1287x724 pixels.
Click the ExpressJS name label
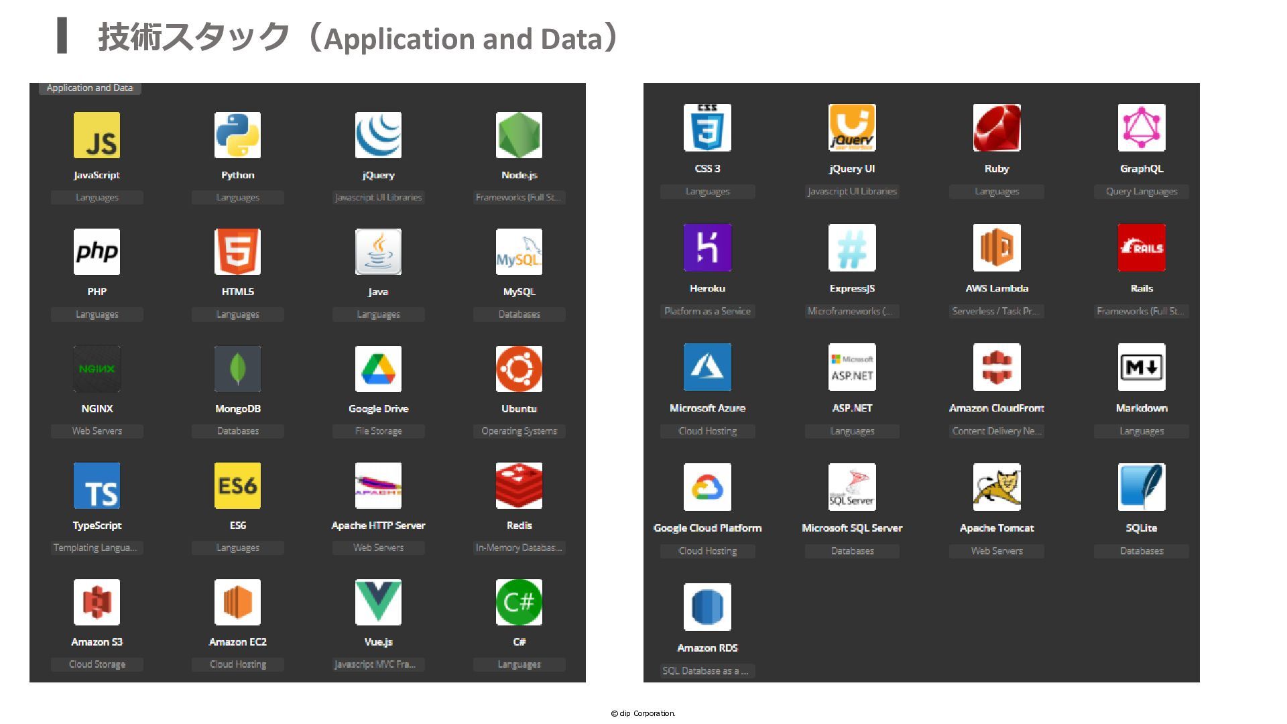(x=852, y=288)
